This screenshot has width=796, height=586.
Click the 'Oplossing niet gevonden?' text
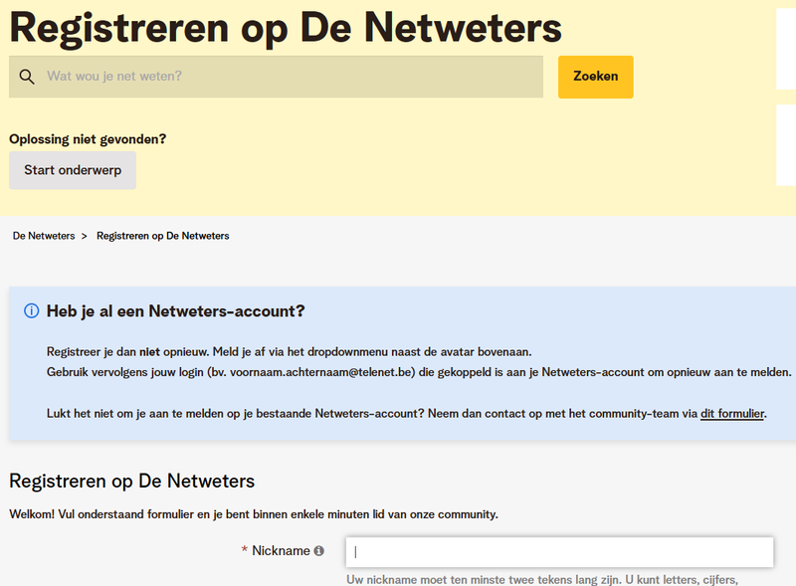pos(88,139)
